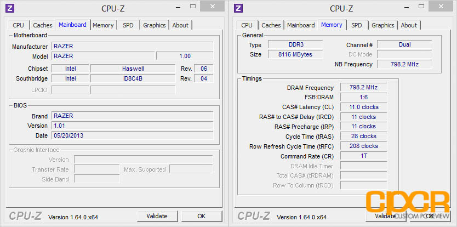Click the CAS# Latency value 11.0 clocks

363,107
